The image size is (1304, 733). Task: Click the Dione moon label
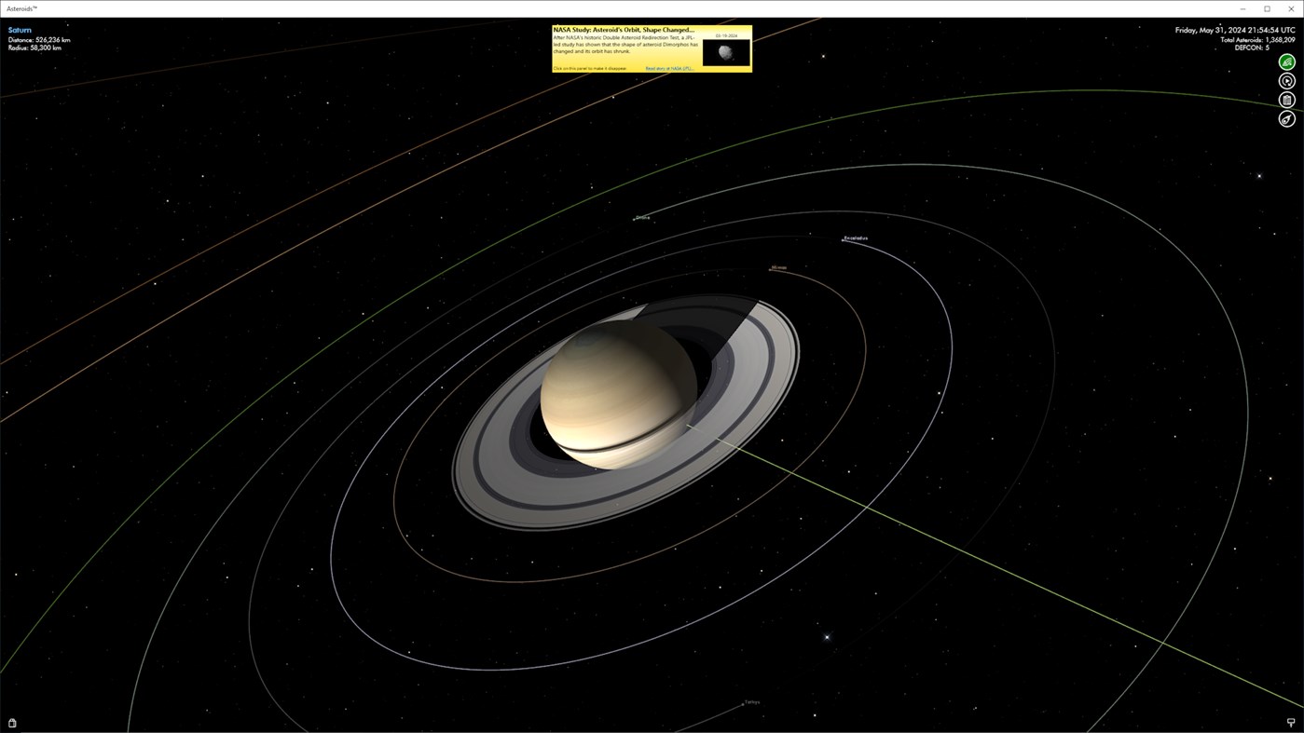click(x=643, y=217)
